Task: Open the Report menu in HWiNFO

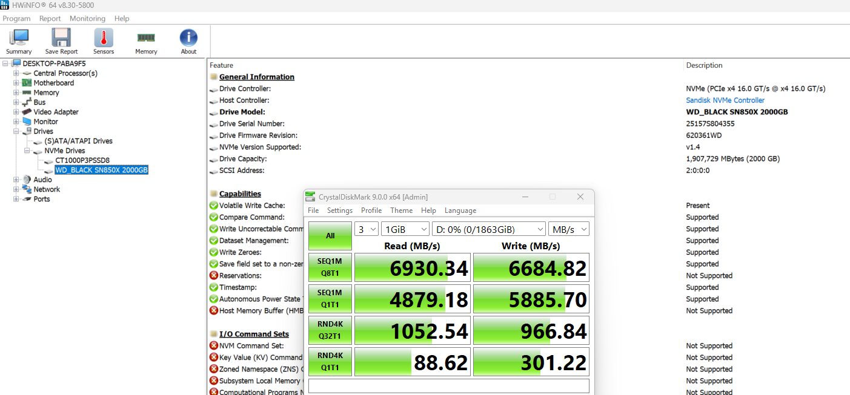Action: coord(50,19)
